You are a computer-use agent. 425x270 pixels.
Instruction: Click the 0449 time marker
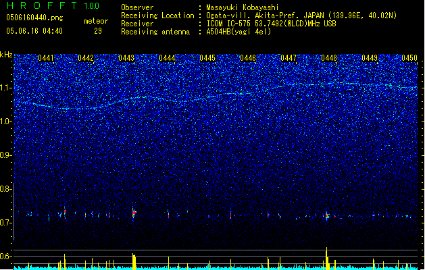coord(370,58)
